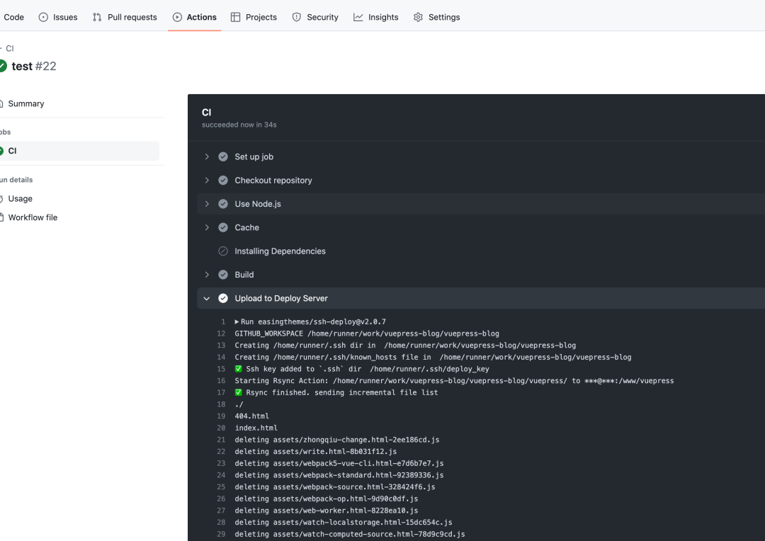This screenshot has width=765, height=541.
Task: Click the Security shield icon
Action: click(297, 17)
